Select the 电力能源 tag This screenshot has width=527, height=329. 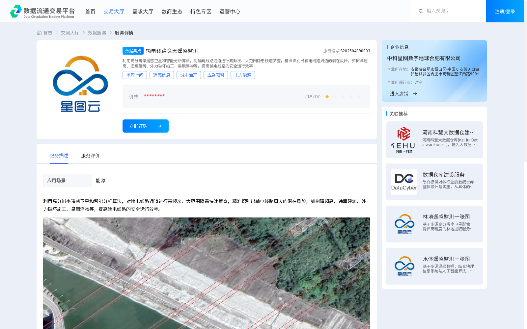[x=243, y=75]
